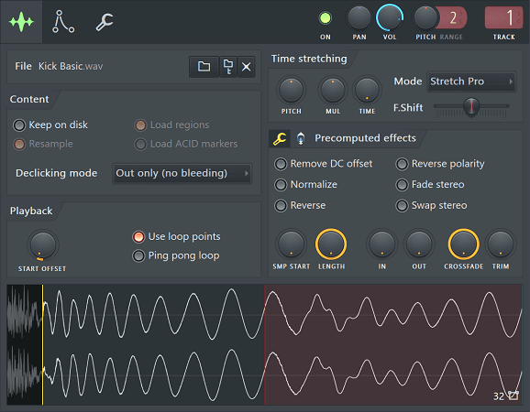Toggle the green channel ON light

point(326,18)
